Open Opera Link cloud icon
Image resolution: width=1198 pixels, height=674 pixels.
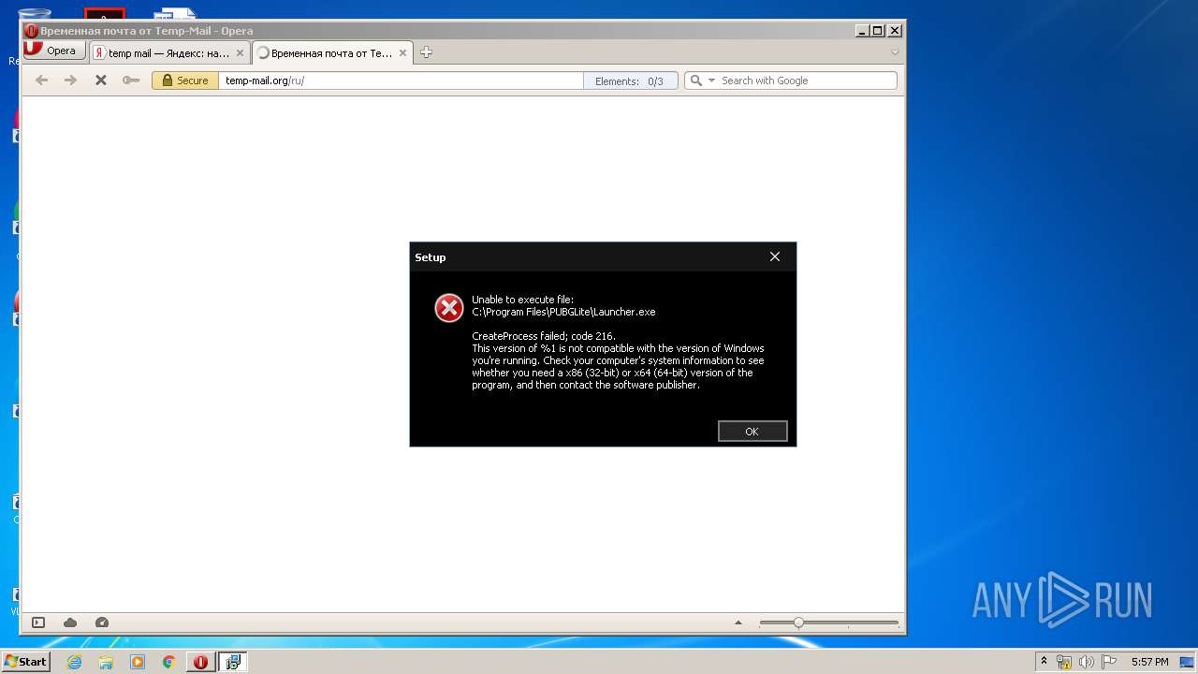pyautogui.click(x=70, y=623)
